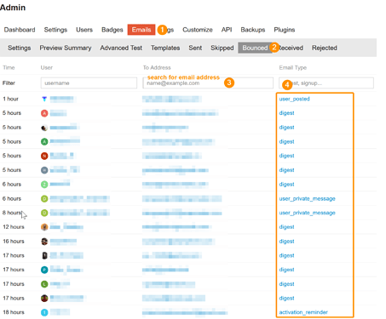Open the Templates emails sub-tab
The height and width of the screenshot is (319, 386).
pos(165,48)
